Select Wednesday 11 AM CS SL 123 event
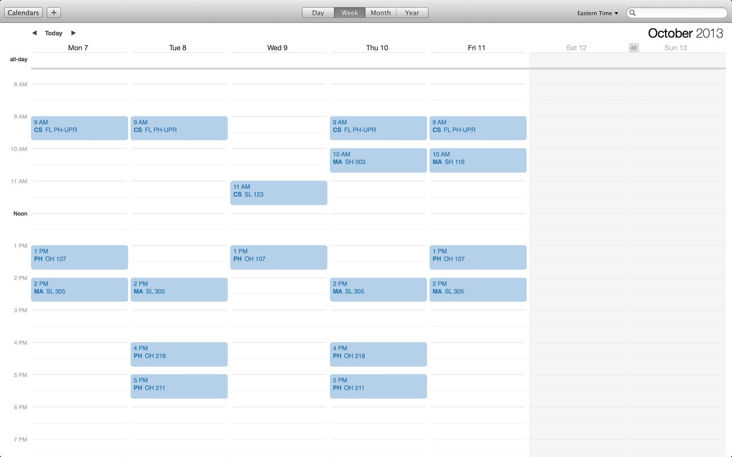This screenshot has width=732, height=457. (x=279, y=193)
